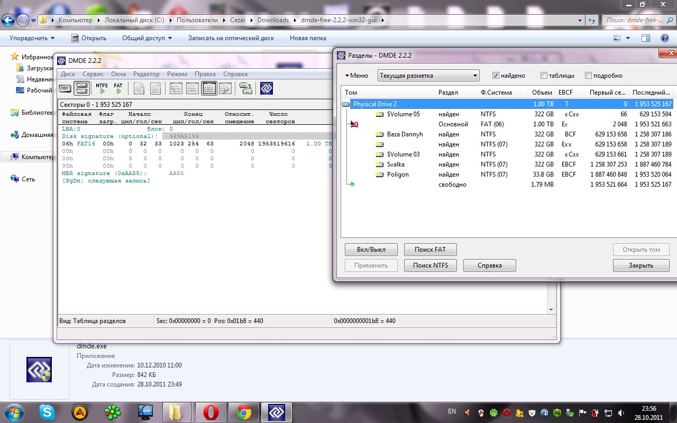677x423 pixels.
Task: Open the "Сервис" menu
Action: pos(93,74)
